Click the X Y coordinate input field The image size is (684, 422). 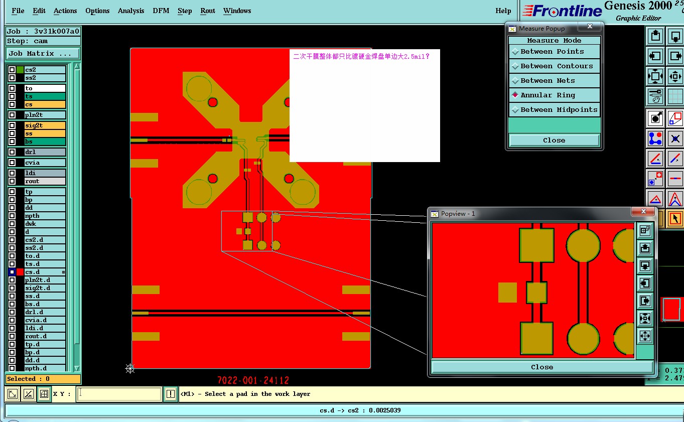120,394
